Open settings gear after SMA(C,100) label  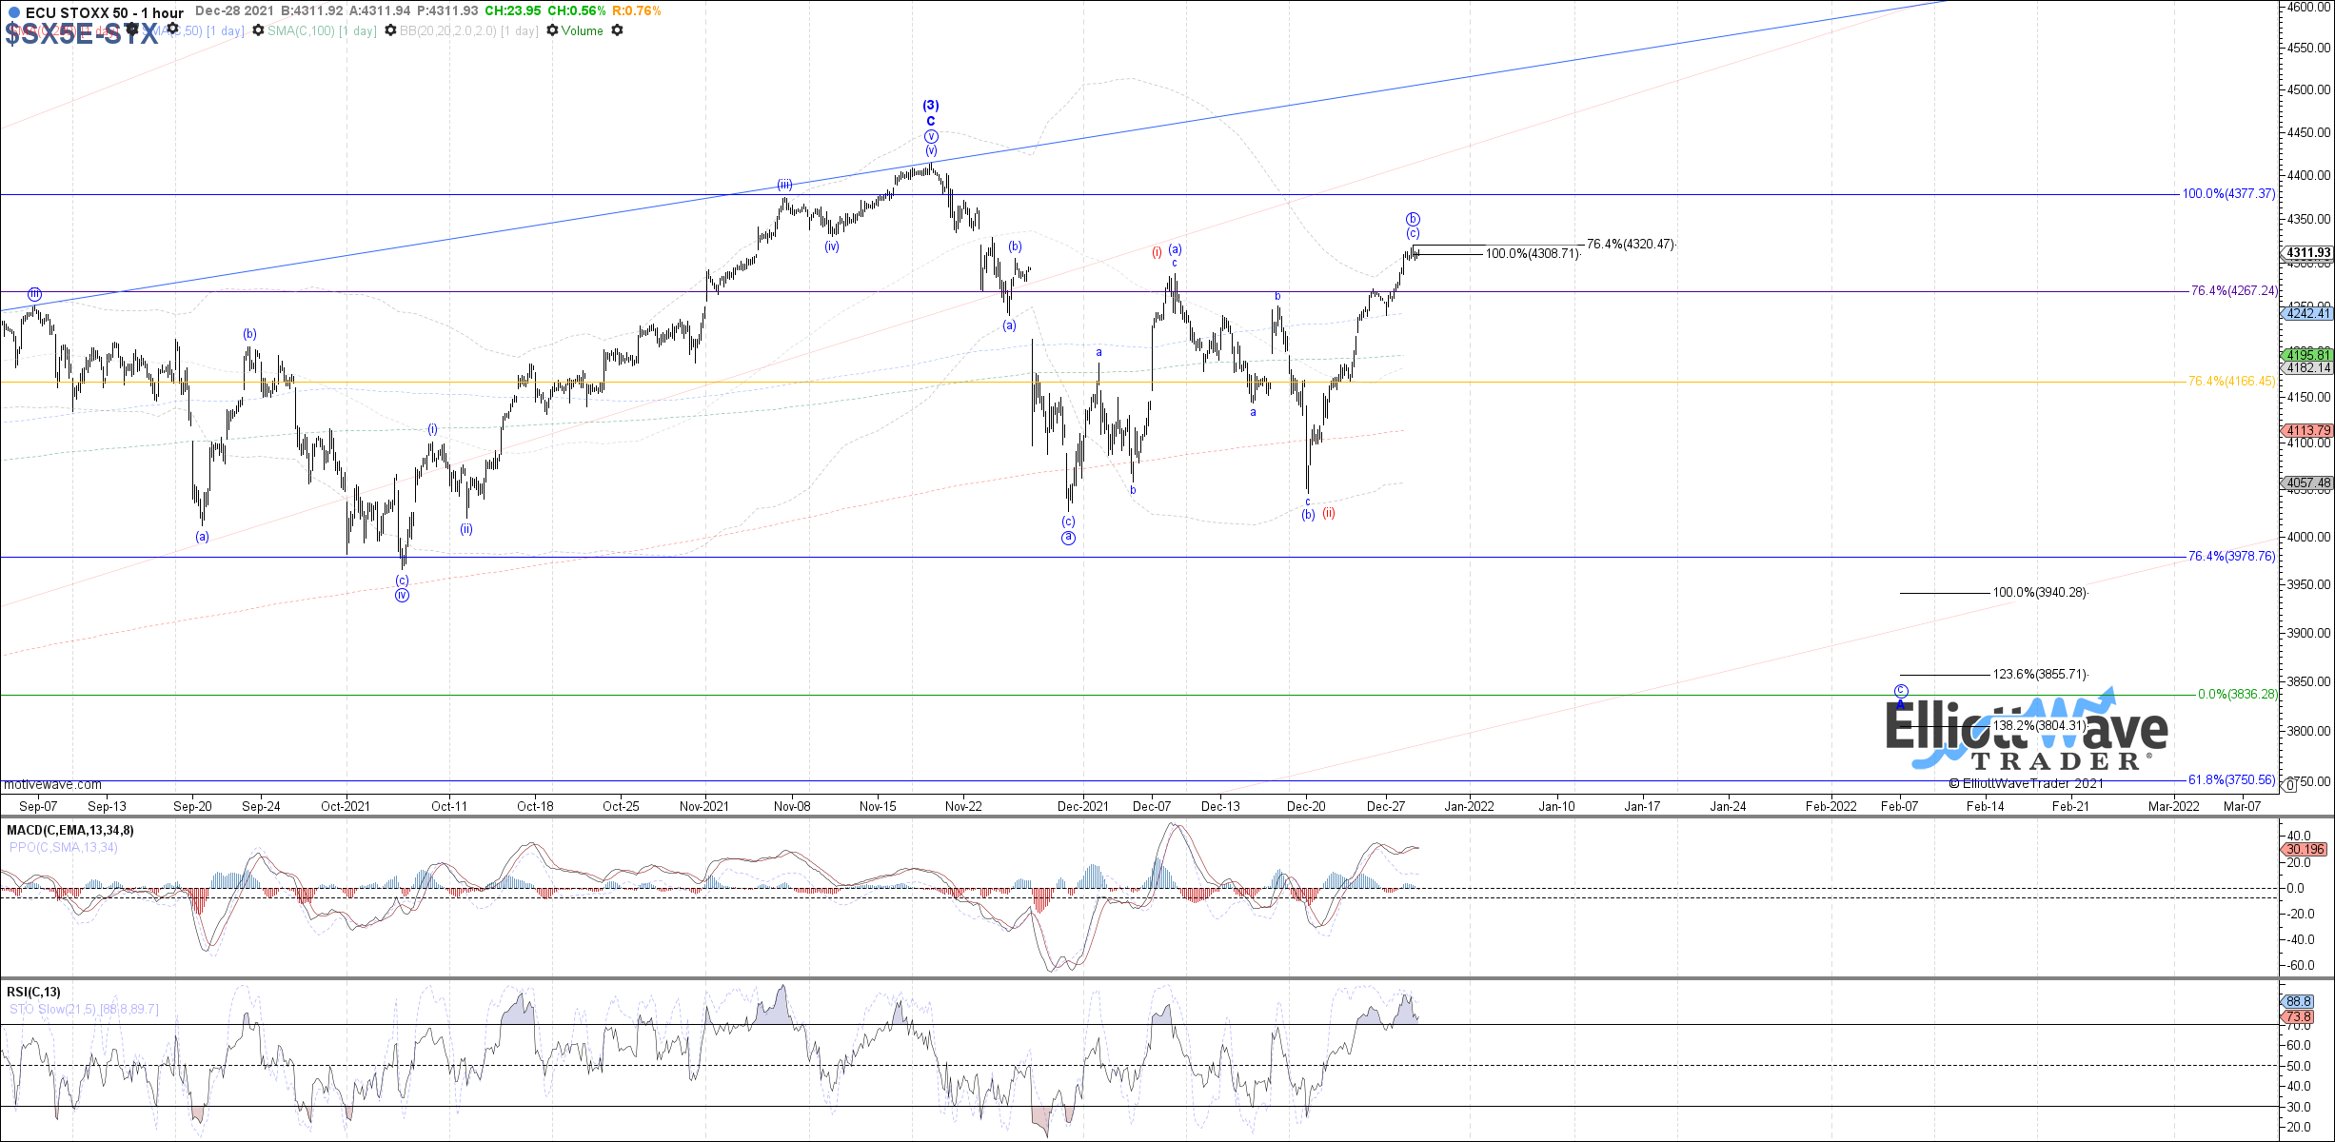tap(390, 30)
